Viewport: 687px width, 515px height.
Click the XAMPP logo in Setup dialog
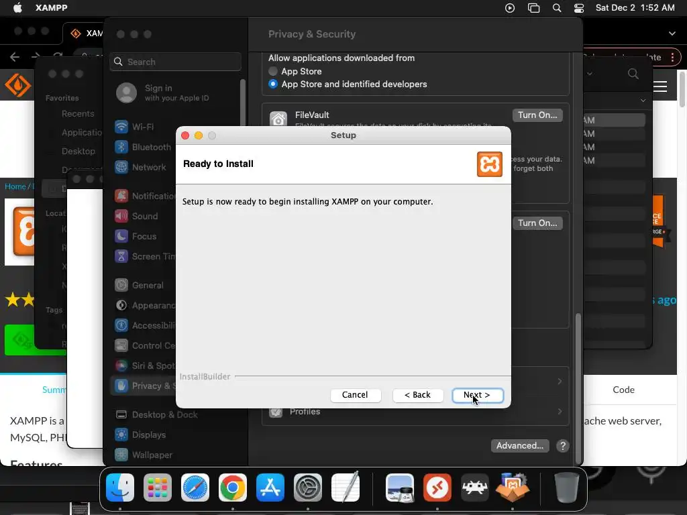pos(489,164)
